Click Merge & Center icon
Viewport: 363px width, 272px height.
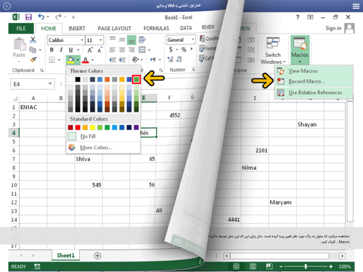(142, 50)
